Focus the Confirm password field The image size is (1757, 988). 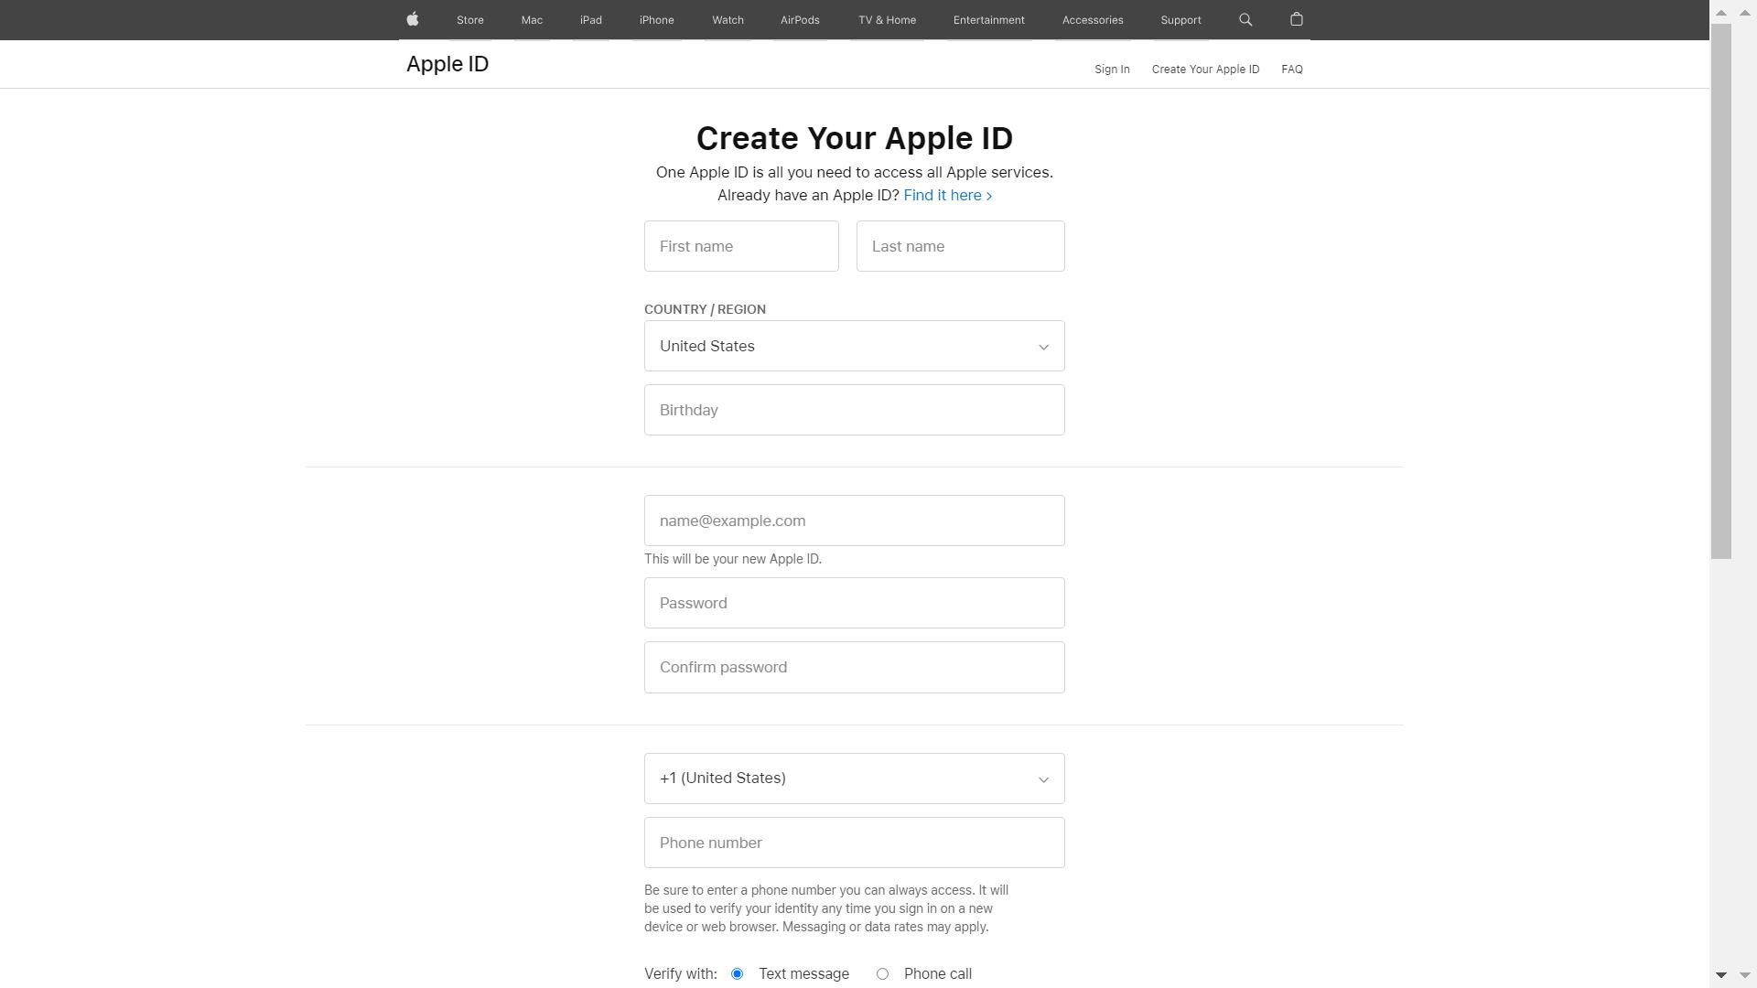click(x=854, y=667)
